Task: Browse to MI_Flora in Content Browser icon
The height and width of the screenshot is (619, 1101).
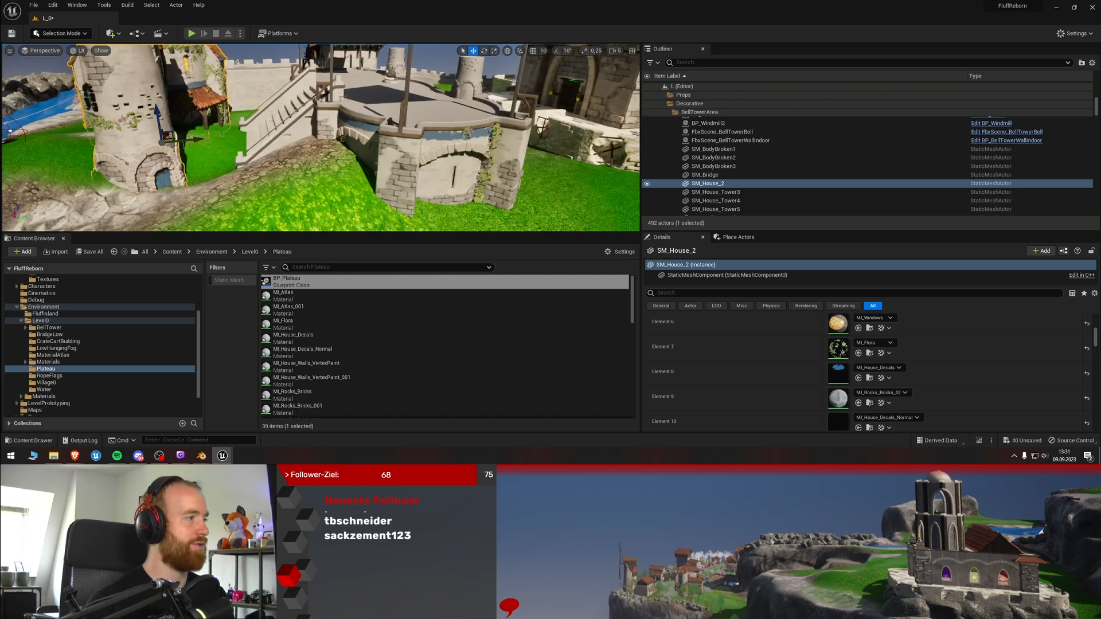Action: pyautogui.click(x=869, y=353)
